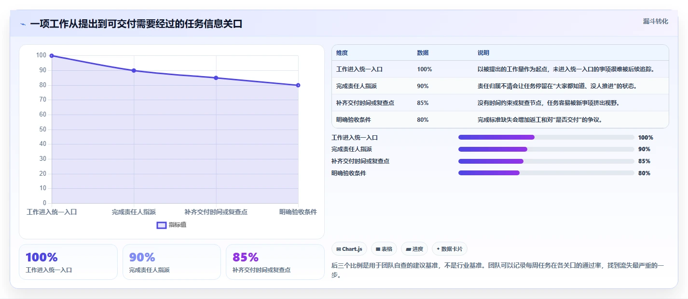The width and height of the screenshot is (688, 299).
Task: Click the 说明 table column header
Action: point(483,53)
